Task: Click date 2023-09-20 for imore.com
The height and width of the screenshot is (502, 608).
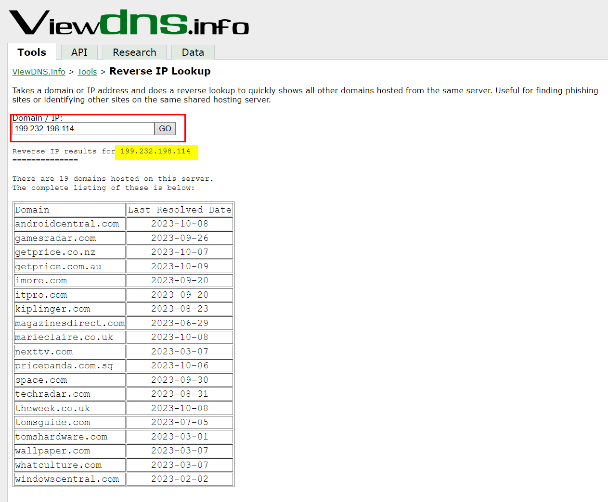Action: 180,280
